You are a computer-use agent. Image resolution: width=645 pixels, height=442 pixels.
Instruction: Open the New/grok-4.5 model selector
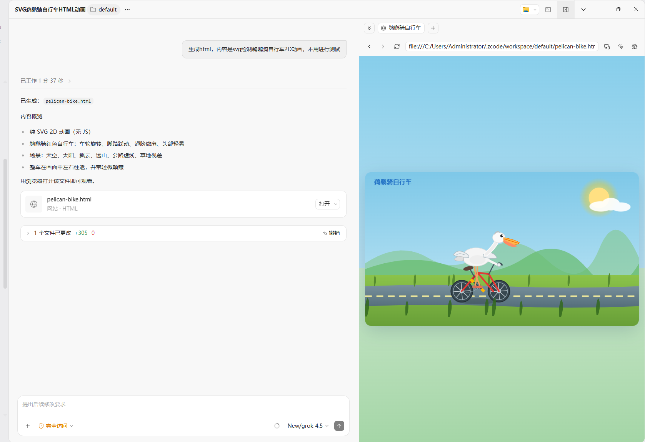pyautogui.click(x=308, y=426)
